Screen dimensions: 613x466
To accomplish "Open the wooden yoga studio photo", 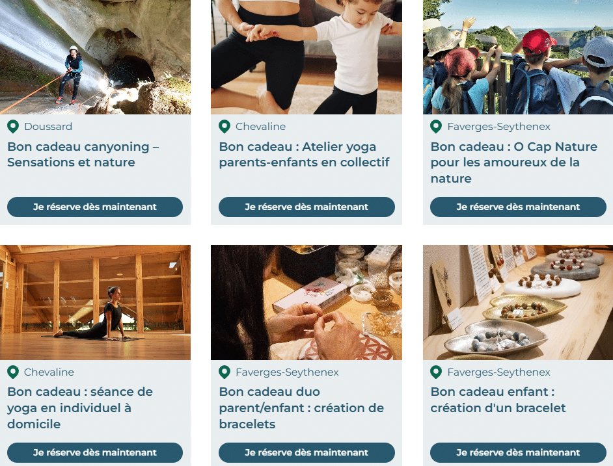I will tap(95, 302).
